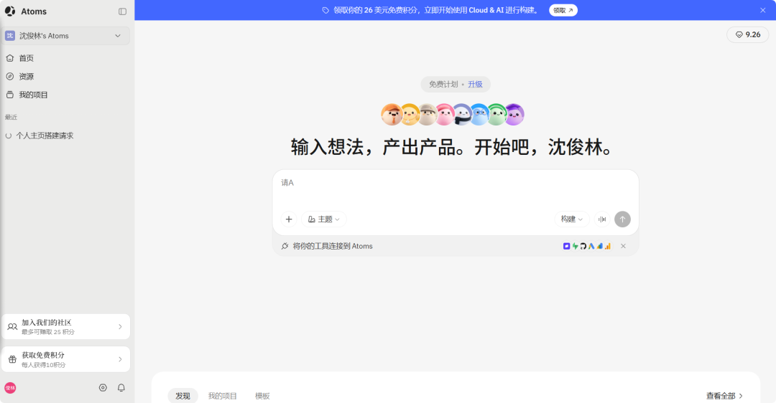Open the 获取免费积分 card
This screenshot has height=403, width=776.
66,359
